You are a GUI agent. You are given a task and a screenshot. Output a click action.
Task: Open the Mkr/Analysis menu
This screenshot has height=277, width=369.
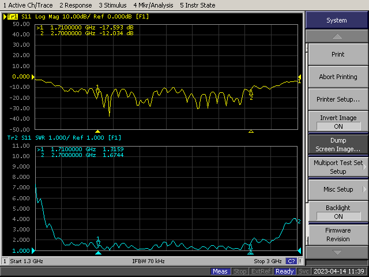153,5
